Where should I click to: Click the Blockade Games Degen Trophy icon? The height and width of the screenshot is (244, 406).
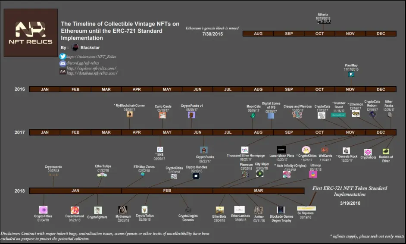tap(281, 210)
